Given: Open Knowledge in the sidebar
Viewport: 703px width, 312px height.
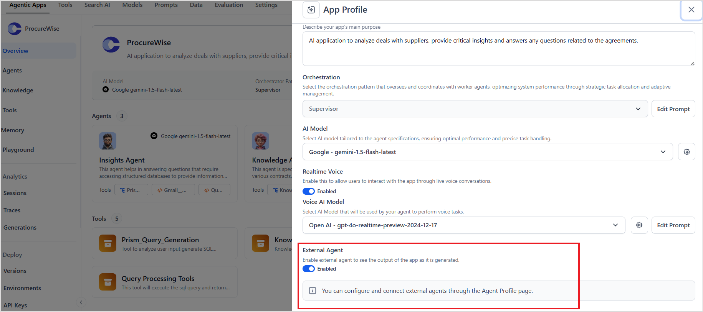Looking at the screenshot, I should pyautogui.click(x=18, y=90).
